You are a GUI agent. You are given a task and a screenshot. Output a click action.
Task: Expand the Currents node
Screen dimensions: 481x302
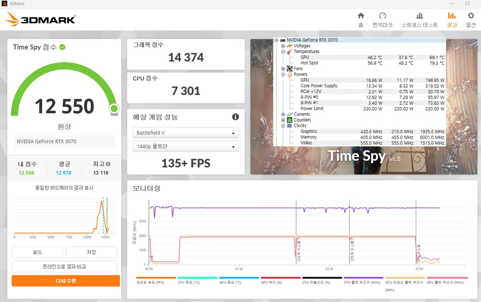[x=283, y=114]
